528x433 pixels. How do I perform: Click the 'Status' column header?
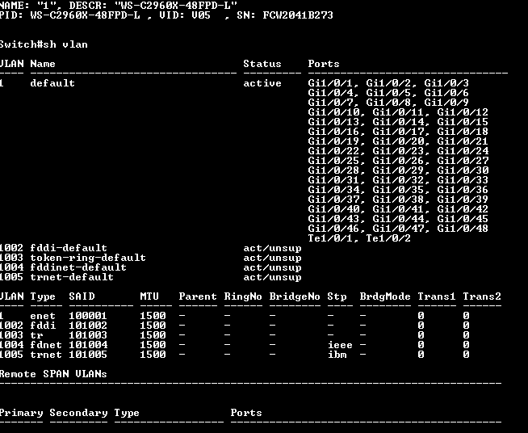(x=262, y=64)
